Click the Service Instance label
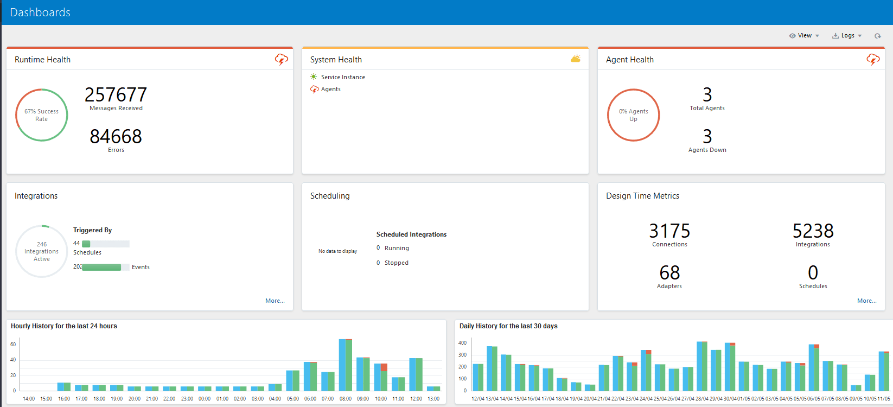The height and width of the screenshot is (407, 893). 343,77
